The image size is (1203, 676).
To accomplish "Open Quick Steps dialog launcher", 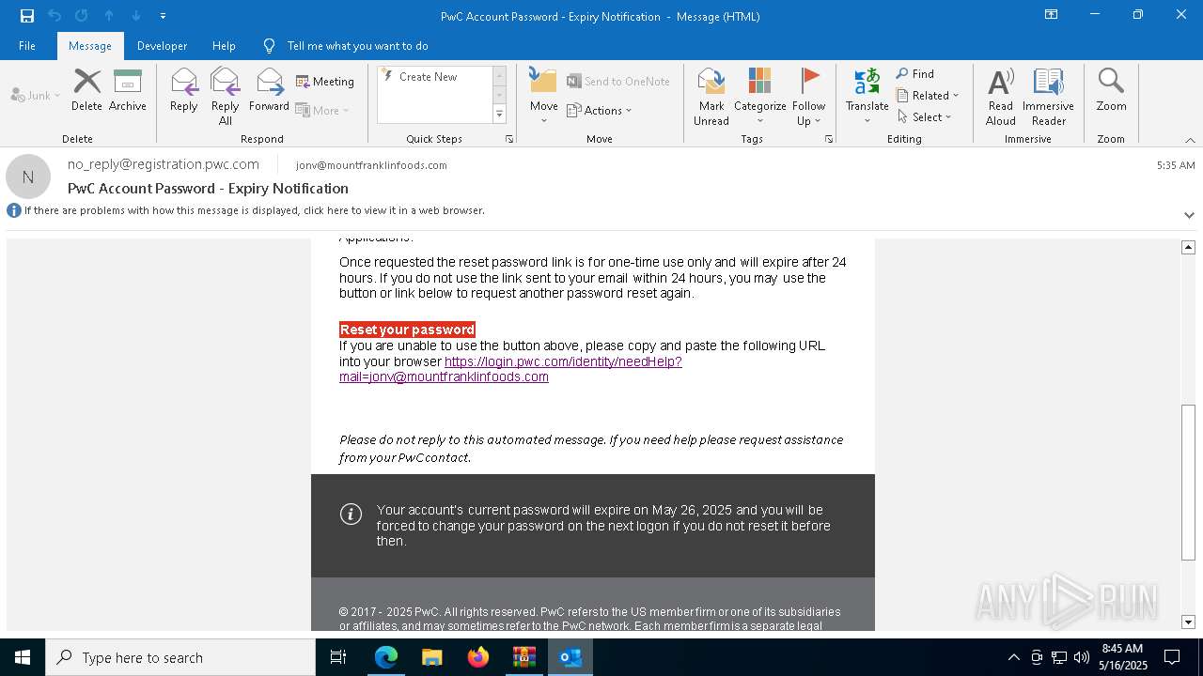I will tap(509, 139).
